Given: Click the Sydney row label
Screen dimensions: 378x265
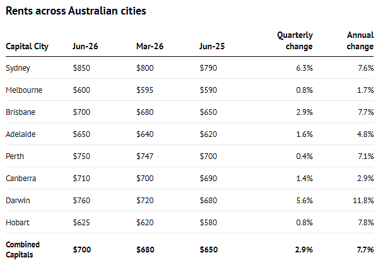Looking at the screenshot, I should (x=18, y=68).
